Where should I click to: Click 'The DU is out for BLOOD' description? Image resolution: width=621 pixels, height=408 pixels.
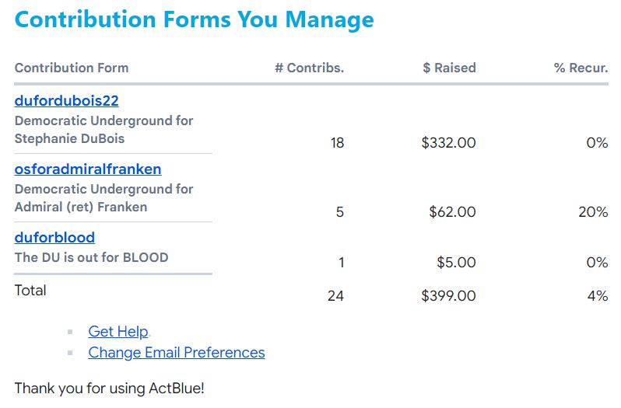pos(92,257)
